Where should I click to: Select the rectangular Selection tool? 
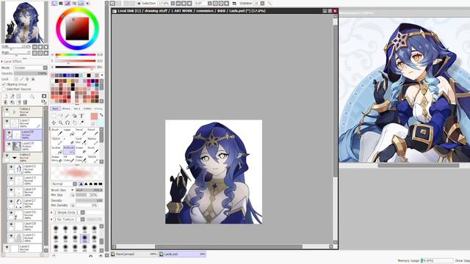click(x=54, y=116)
